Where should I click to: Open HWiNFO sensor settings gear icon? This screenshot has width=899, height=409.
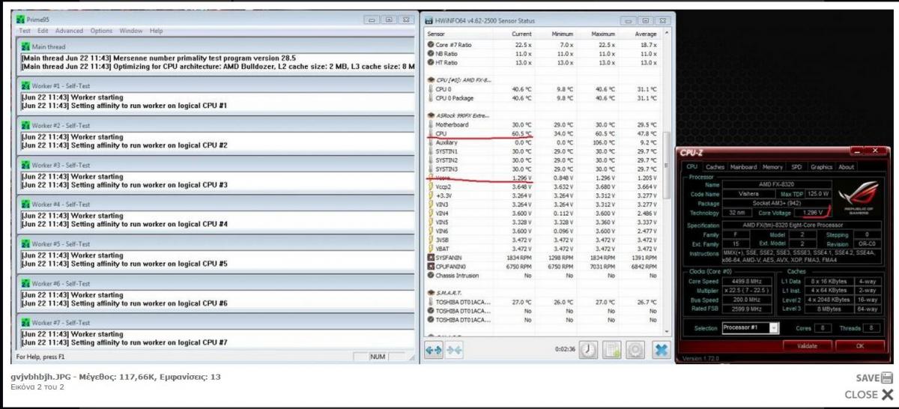pyautogui.click(x=635, y=350)
